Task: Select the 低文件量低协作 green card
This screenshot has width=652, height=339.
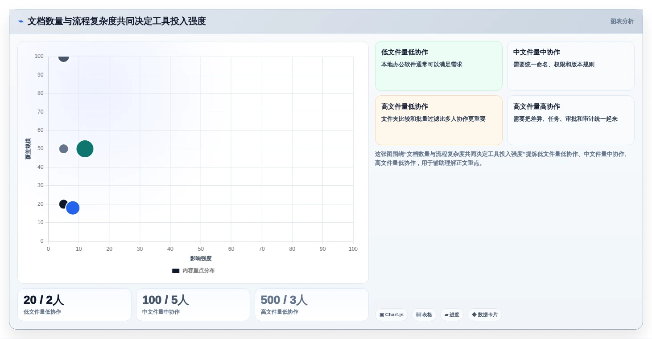Action: tap(439, 66)
